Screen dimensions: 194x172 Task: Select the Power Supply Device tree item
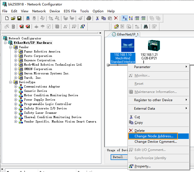point(40,100)
